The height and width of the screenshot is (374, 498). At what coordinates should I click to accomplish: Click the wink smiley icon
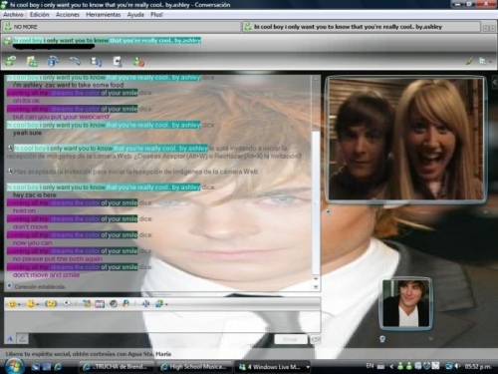(31, 303)
